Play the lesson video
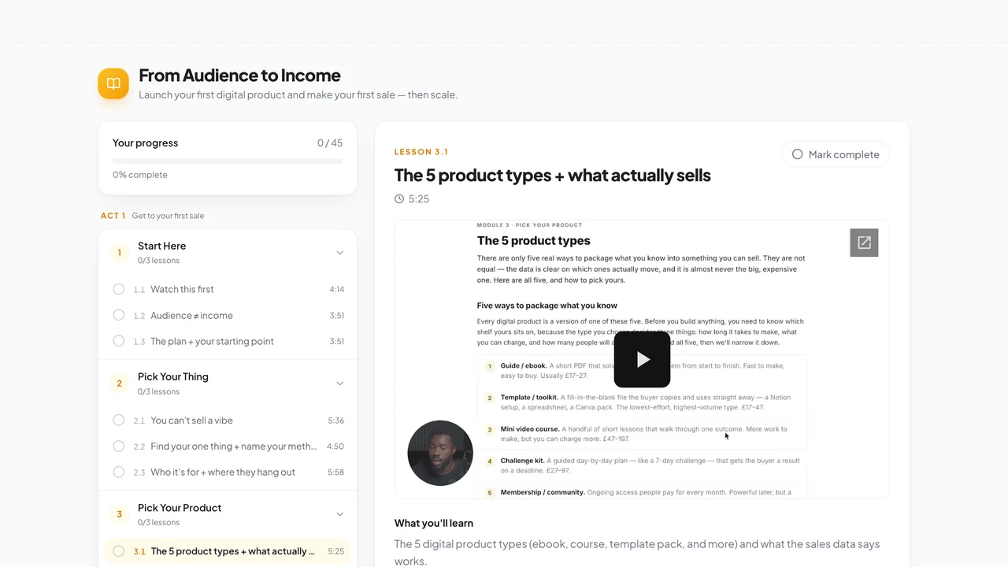The width and height of the screenshot is (1008, 567). (642, 359)
